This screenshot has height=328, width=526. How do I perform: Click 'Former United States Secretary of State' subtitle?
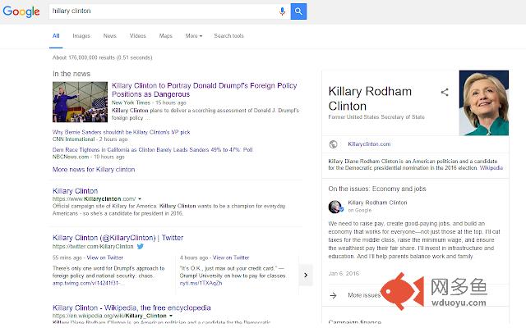[376, 117]
